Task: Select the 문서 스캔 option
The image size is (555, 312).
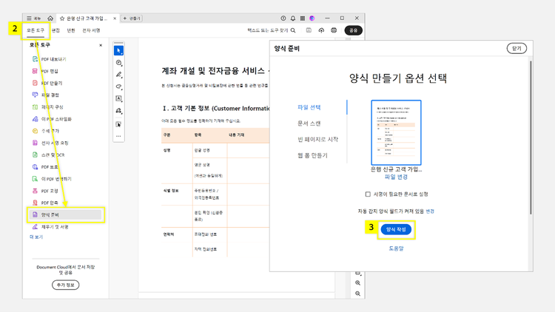Action: pyautogui.click(x=309, y=123)
